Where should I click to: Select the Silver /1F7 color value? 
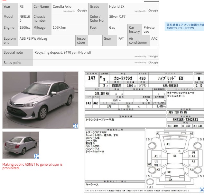click(117, 16)
